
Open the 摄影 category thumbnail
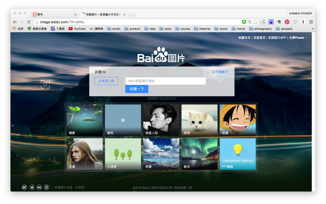point(85,120)
